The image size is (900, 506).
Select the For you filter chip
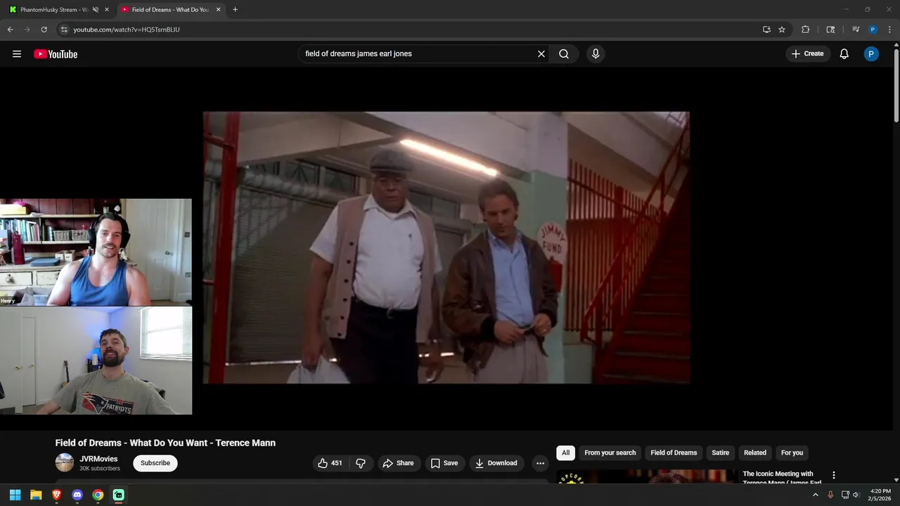pos(792,453)
